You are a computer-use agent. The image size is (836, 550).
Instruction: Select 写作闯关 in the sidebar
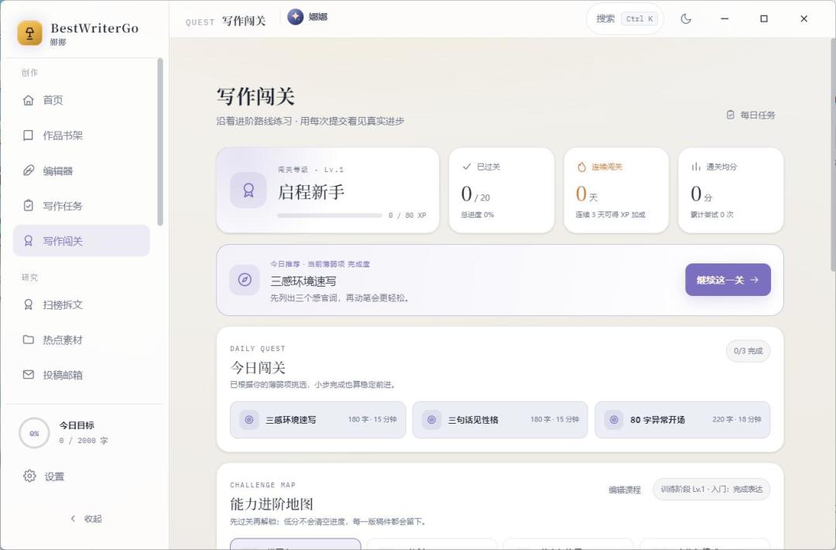tap(81, 241)
